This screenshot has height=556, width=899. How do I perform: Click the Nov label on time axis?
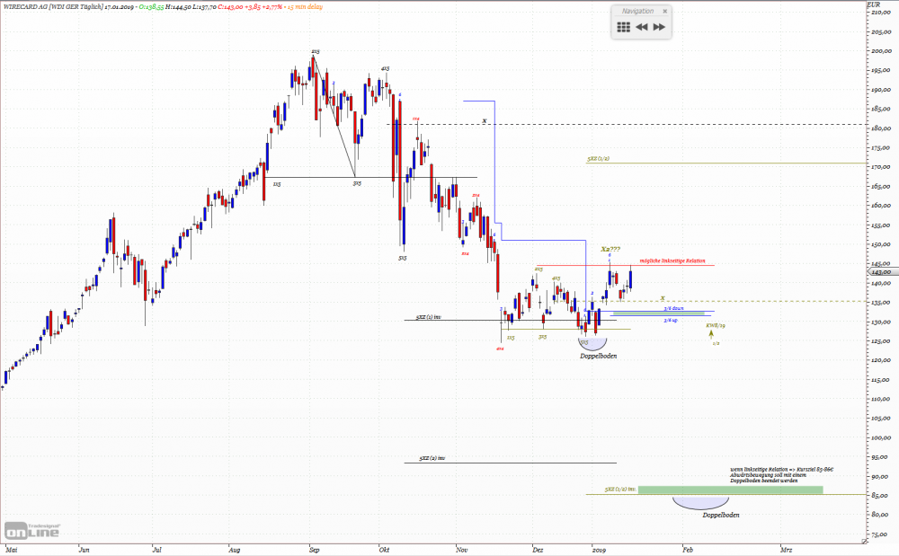coord(462,550)
